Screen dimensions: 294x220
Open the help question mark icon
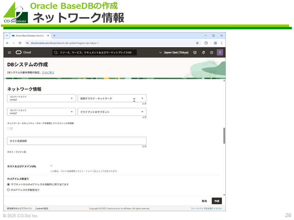pos(212,53)
